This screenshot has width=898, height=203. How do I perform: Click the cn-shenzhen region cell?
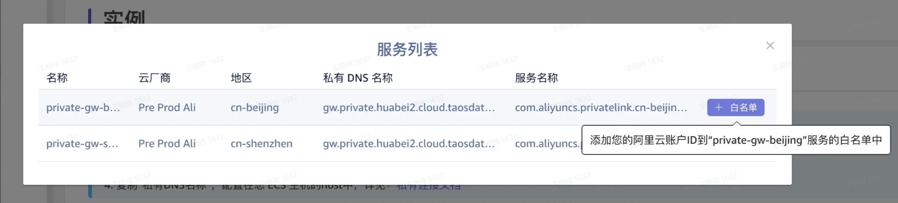click(x=262, y=143)
